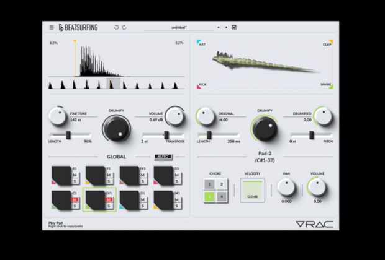The width and height of the screenshot is (385, 260).
Task: Unmute the C#1 pad
Action: [109, 200]
